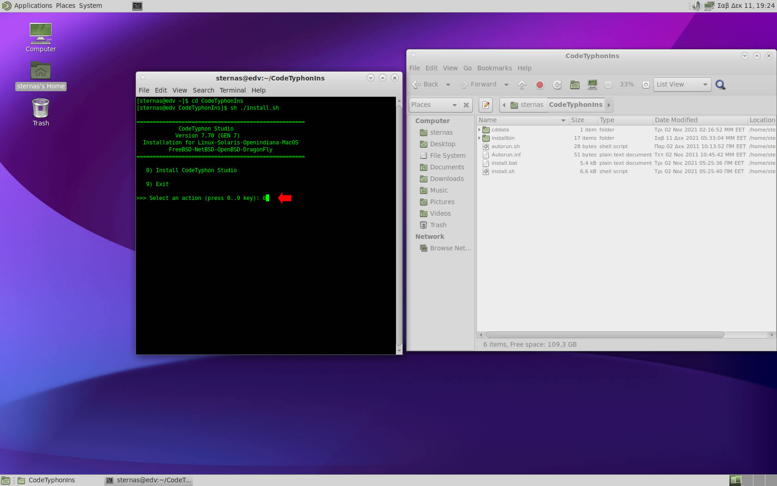Close the Places side pane
The width and height of the screenshot is (777, 486).
(466, 105)
